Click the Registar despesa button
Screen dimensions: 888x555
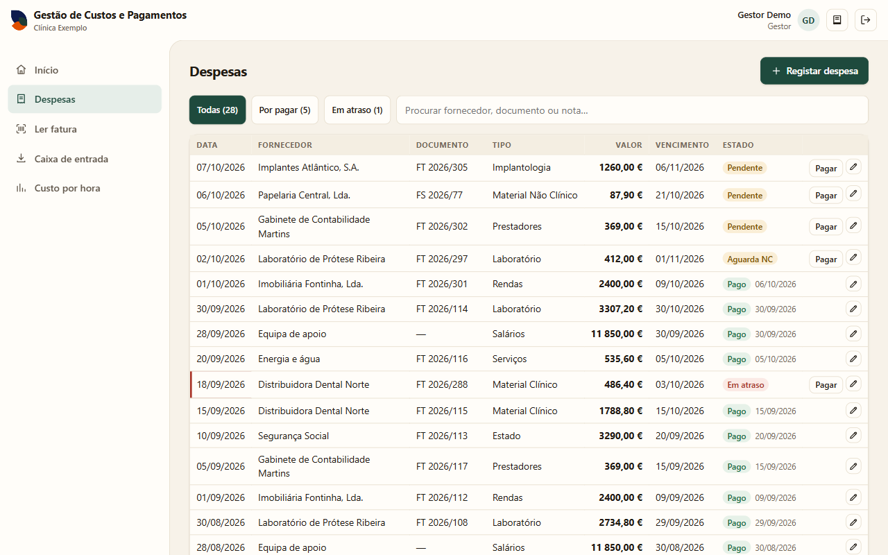click(x=814, y=71)
